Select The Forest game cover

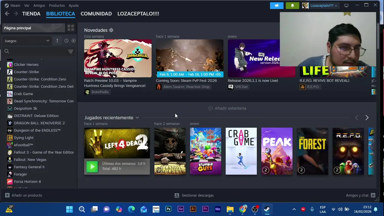[x=312, y=151]
